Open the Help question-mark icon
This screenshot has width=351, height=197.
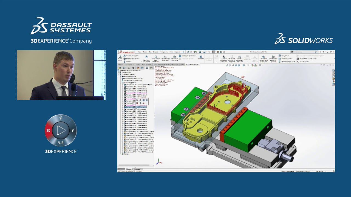pyautogui.click(x=323, y=52)
